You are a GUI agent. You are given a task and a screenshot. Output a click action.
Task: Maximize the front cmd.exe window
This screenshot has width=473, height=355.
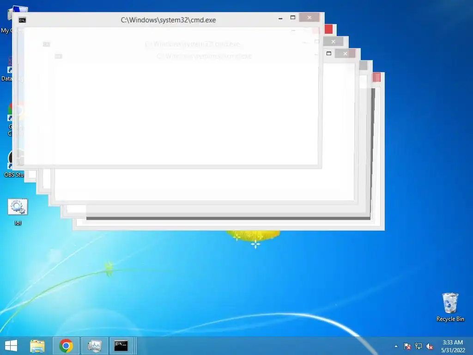[x=292, y=18]
